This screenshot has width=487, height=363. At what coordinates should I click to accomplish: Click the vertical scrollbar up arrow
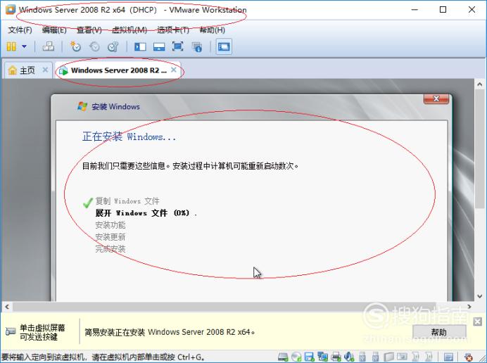pyautogui.click(x=479, y=84)
